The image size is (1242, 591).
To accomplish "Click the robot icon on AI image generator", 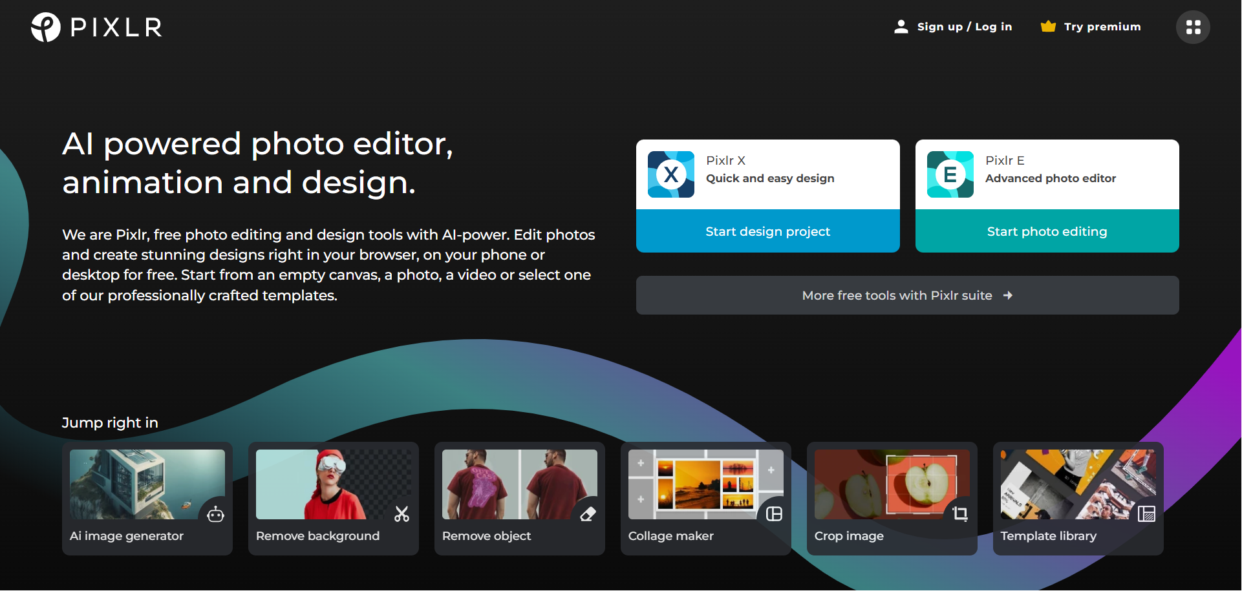I will pos(215,514).
